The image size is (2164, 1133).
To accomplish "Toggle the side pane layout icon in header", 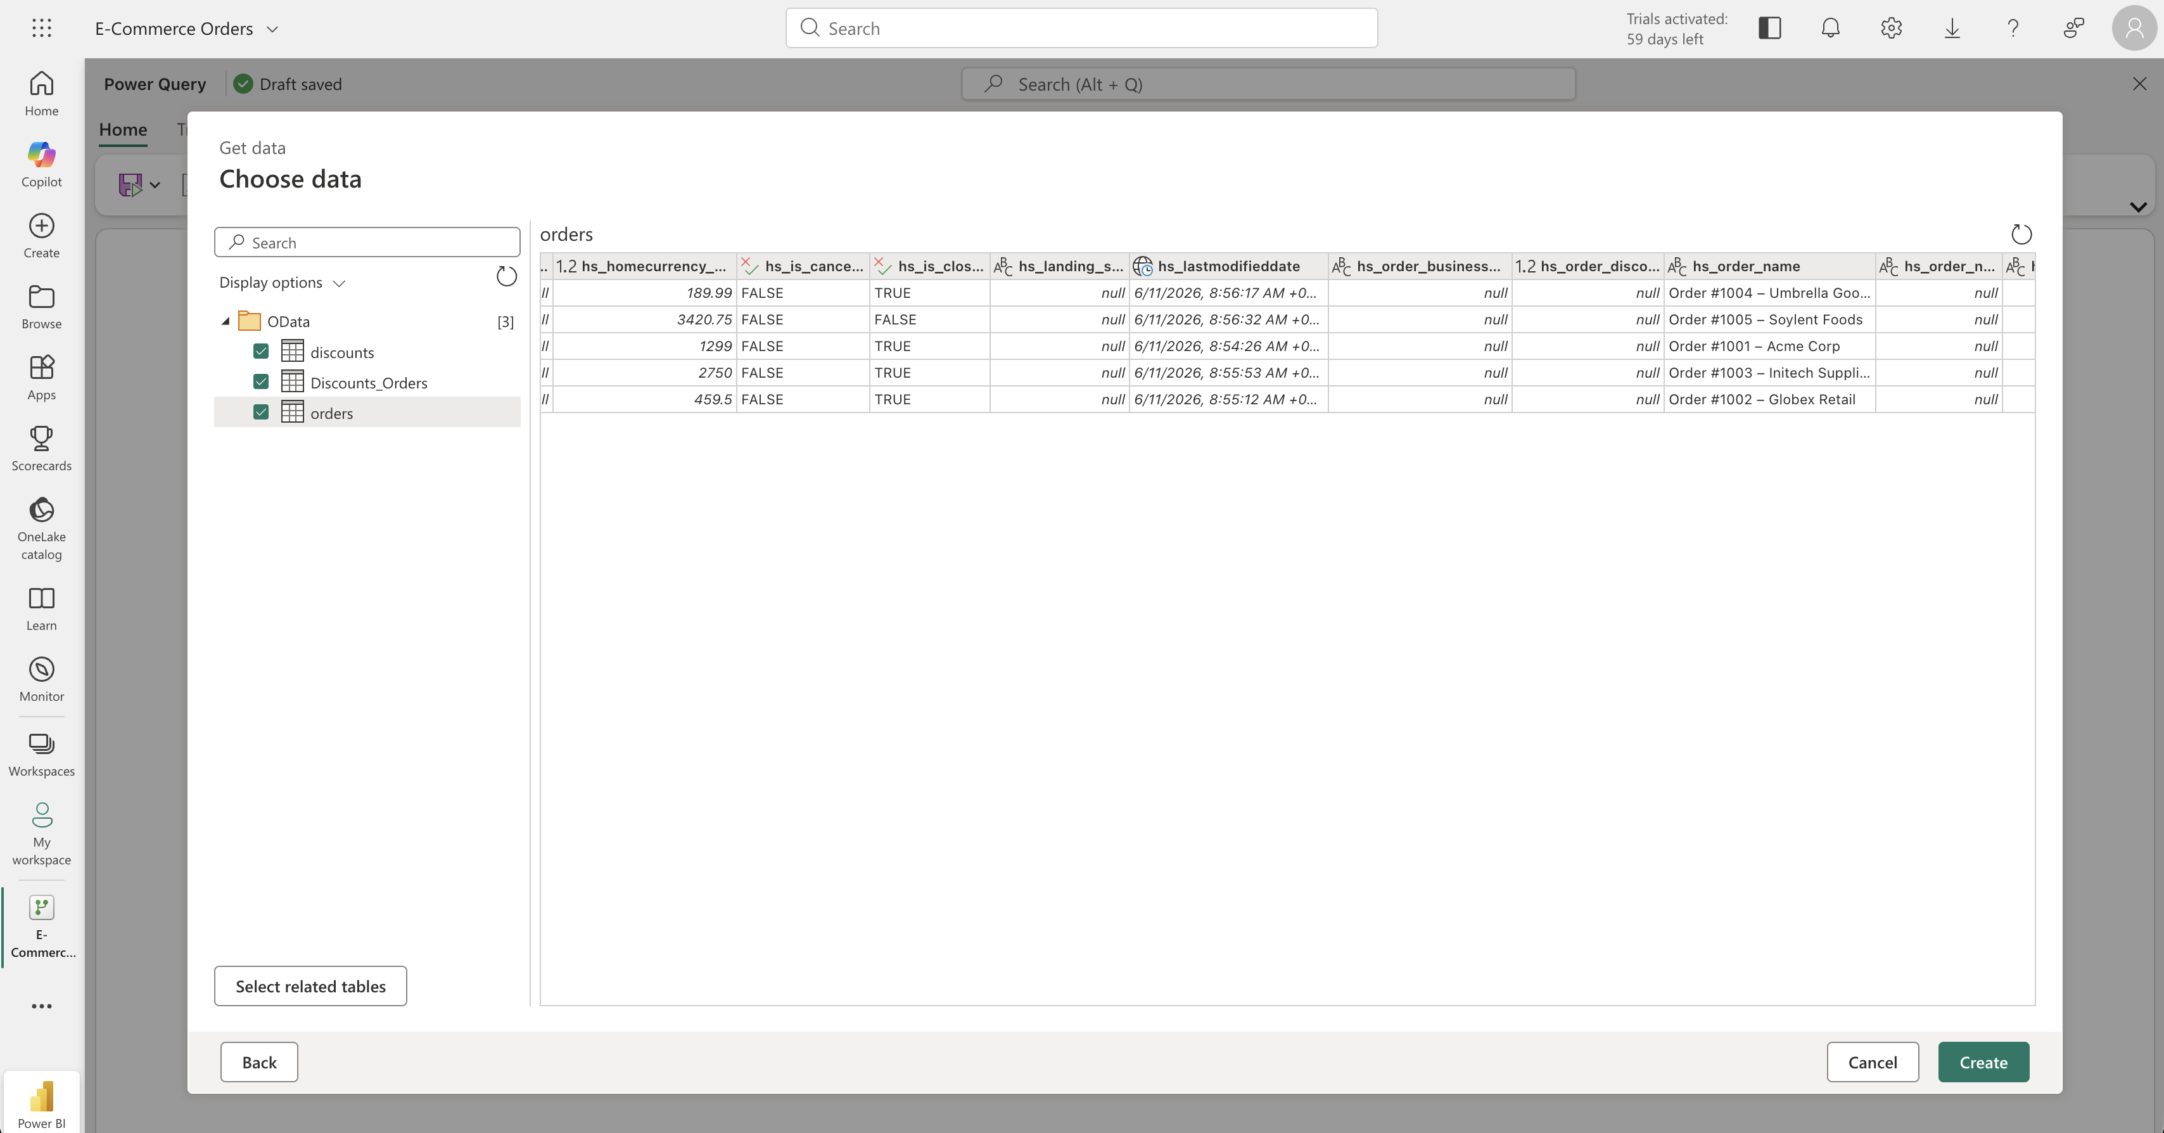I will pyautogui.click(x=1769, y=28).
